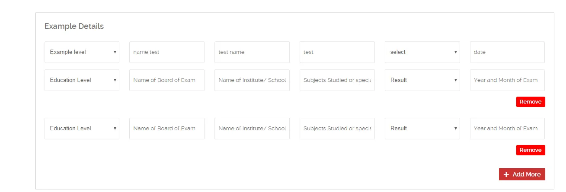The width and height of the screenshot is (566, 192).
Task: Click second row Name of Institute field
Action: click(x=252, y=80)
